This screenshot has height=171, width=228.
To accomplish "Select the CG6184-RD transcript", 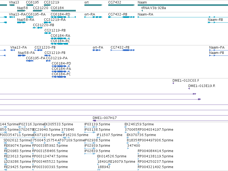I will [x=63, y=17].
